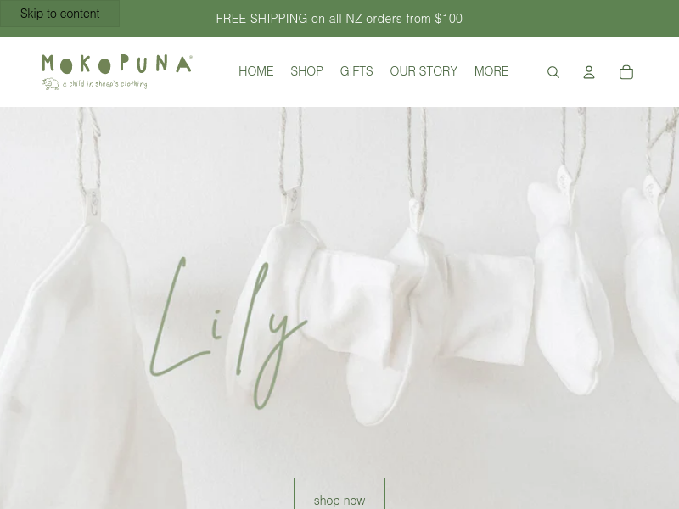This screenshot has width=679, height=509.
Task: Open the account login person icon
Action: point(589,72)
